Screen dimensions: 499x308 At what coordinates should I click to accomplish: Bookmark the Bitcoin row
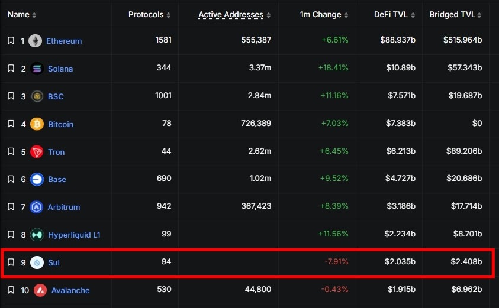11,124
